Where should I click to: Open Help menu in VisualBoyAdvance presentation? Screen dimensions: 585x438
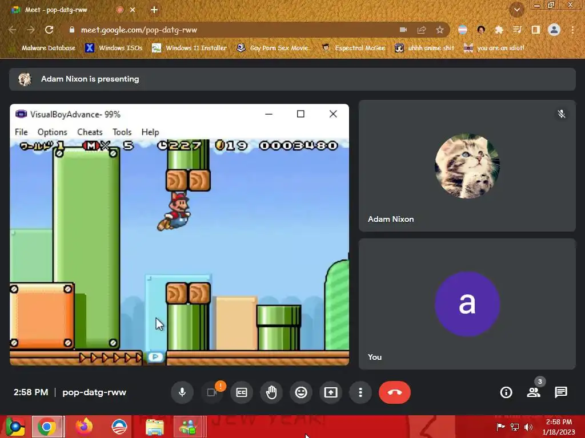150,132
